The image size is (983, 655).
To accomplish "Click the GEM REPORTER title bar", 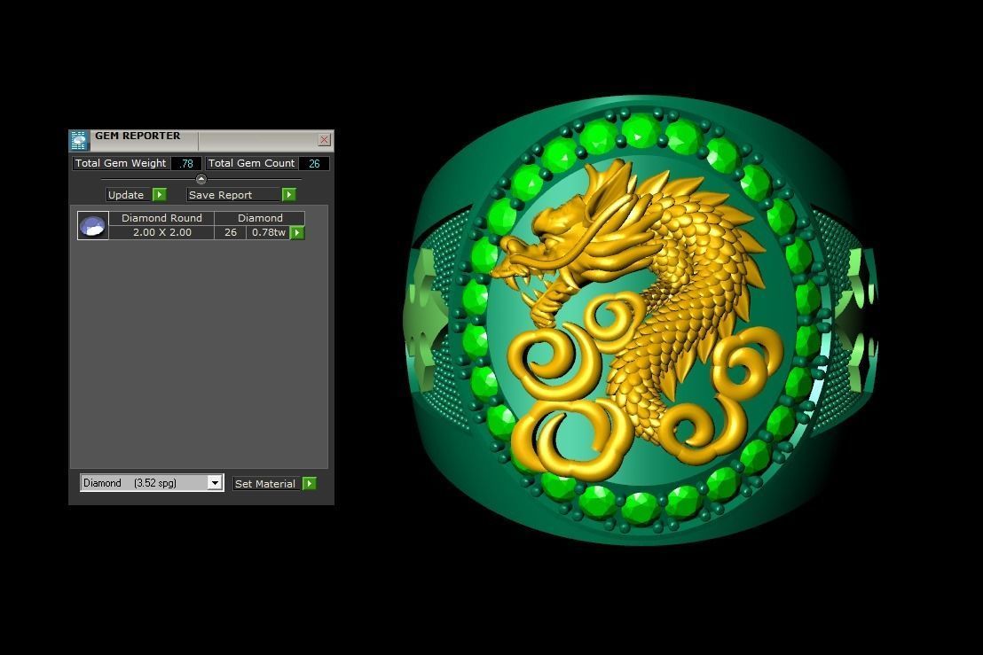I will (x=201, y=140).
